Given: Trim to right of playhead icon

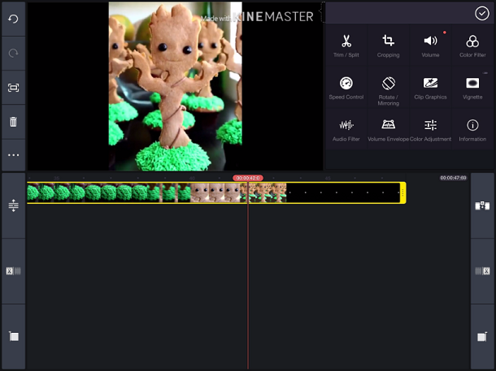Looking at the screenshot, I should click(482, 271).
